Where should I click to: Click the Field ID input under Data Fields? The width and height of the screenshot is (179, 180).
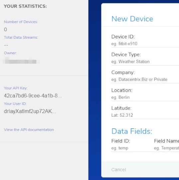[131, 148]
